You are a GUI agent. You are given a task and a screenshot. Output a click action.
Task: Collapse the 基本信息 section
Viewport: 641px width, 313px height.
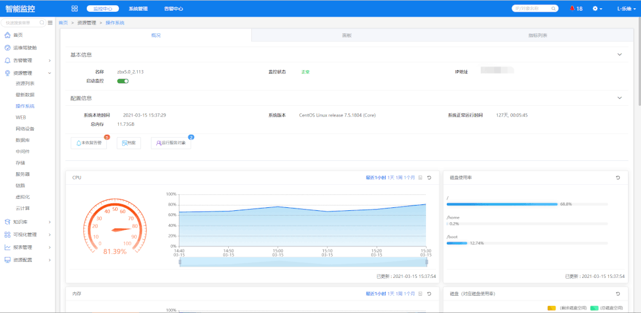[x=620, y=55]
